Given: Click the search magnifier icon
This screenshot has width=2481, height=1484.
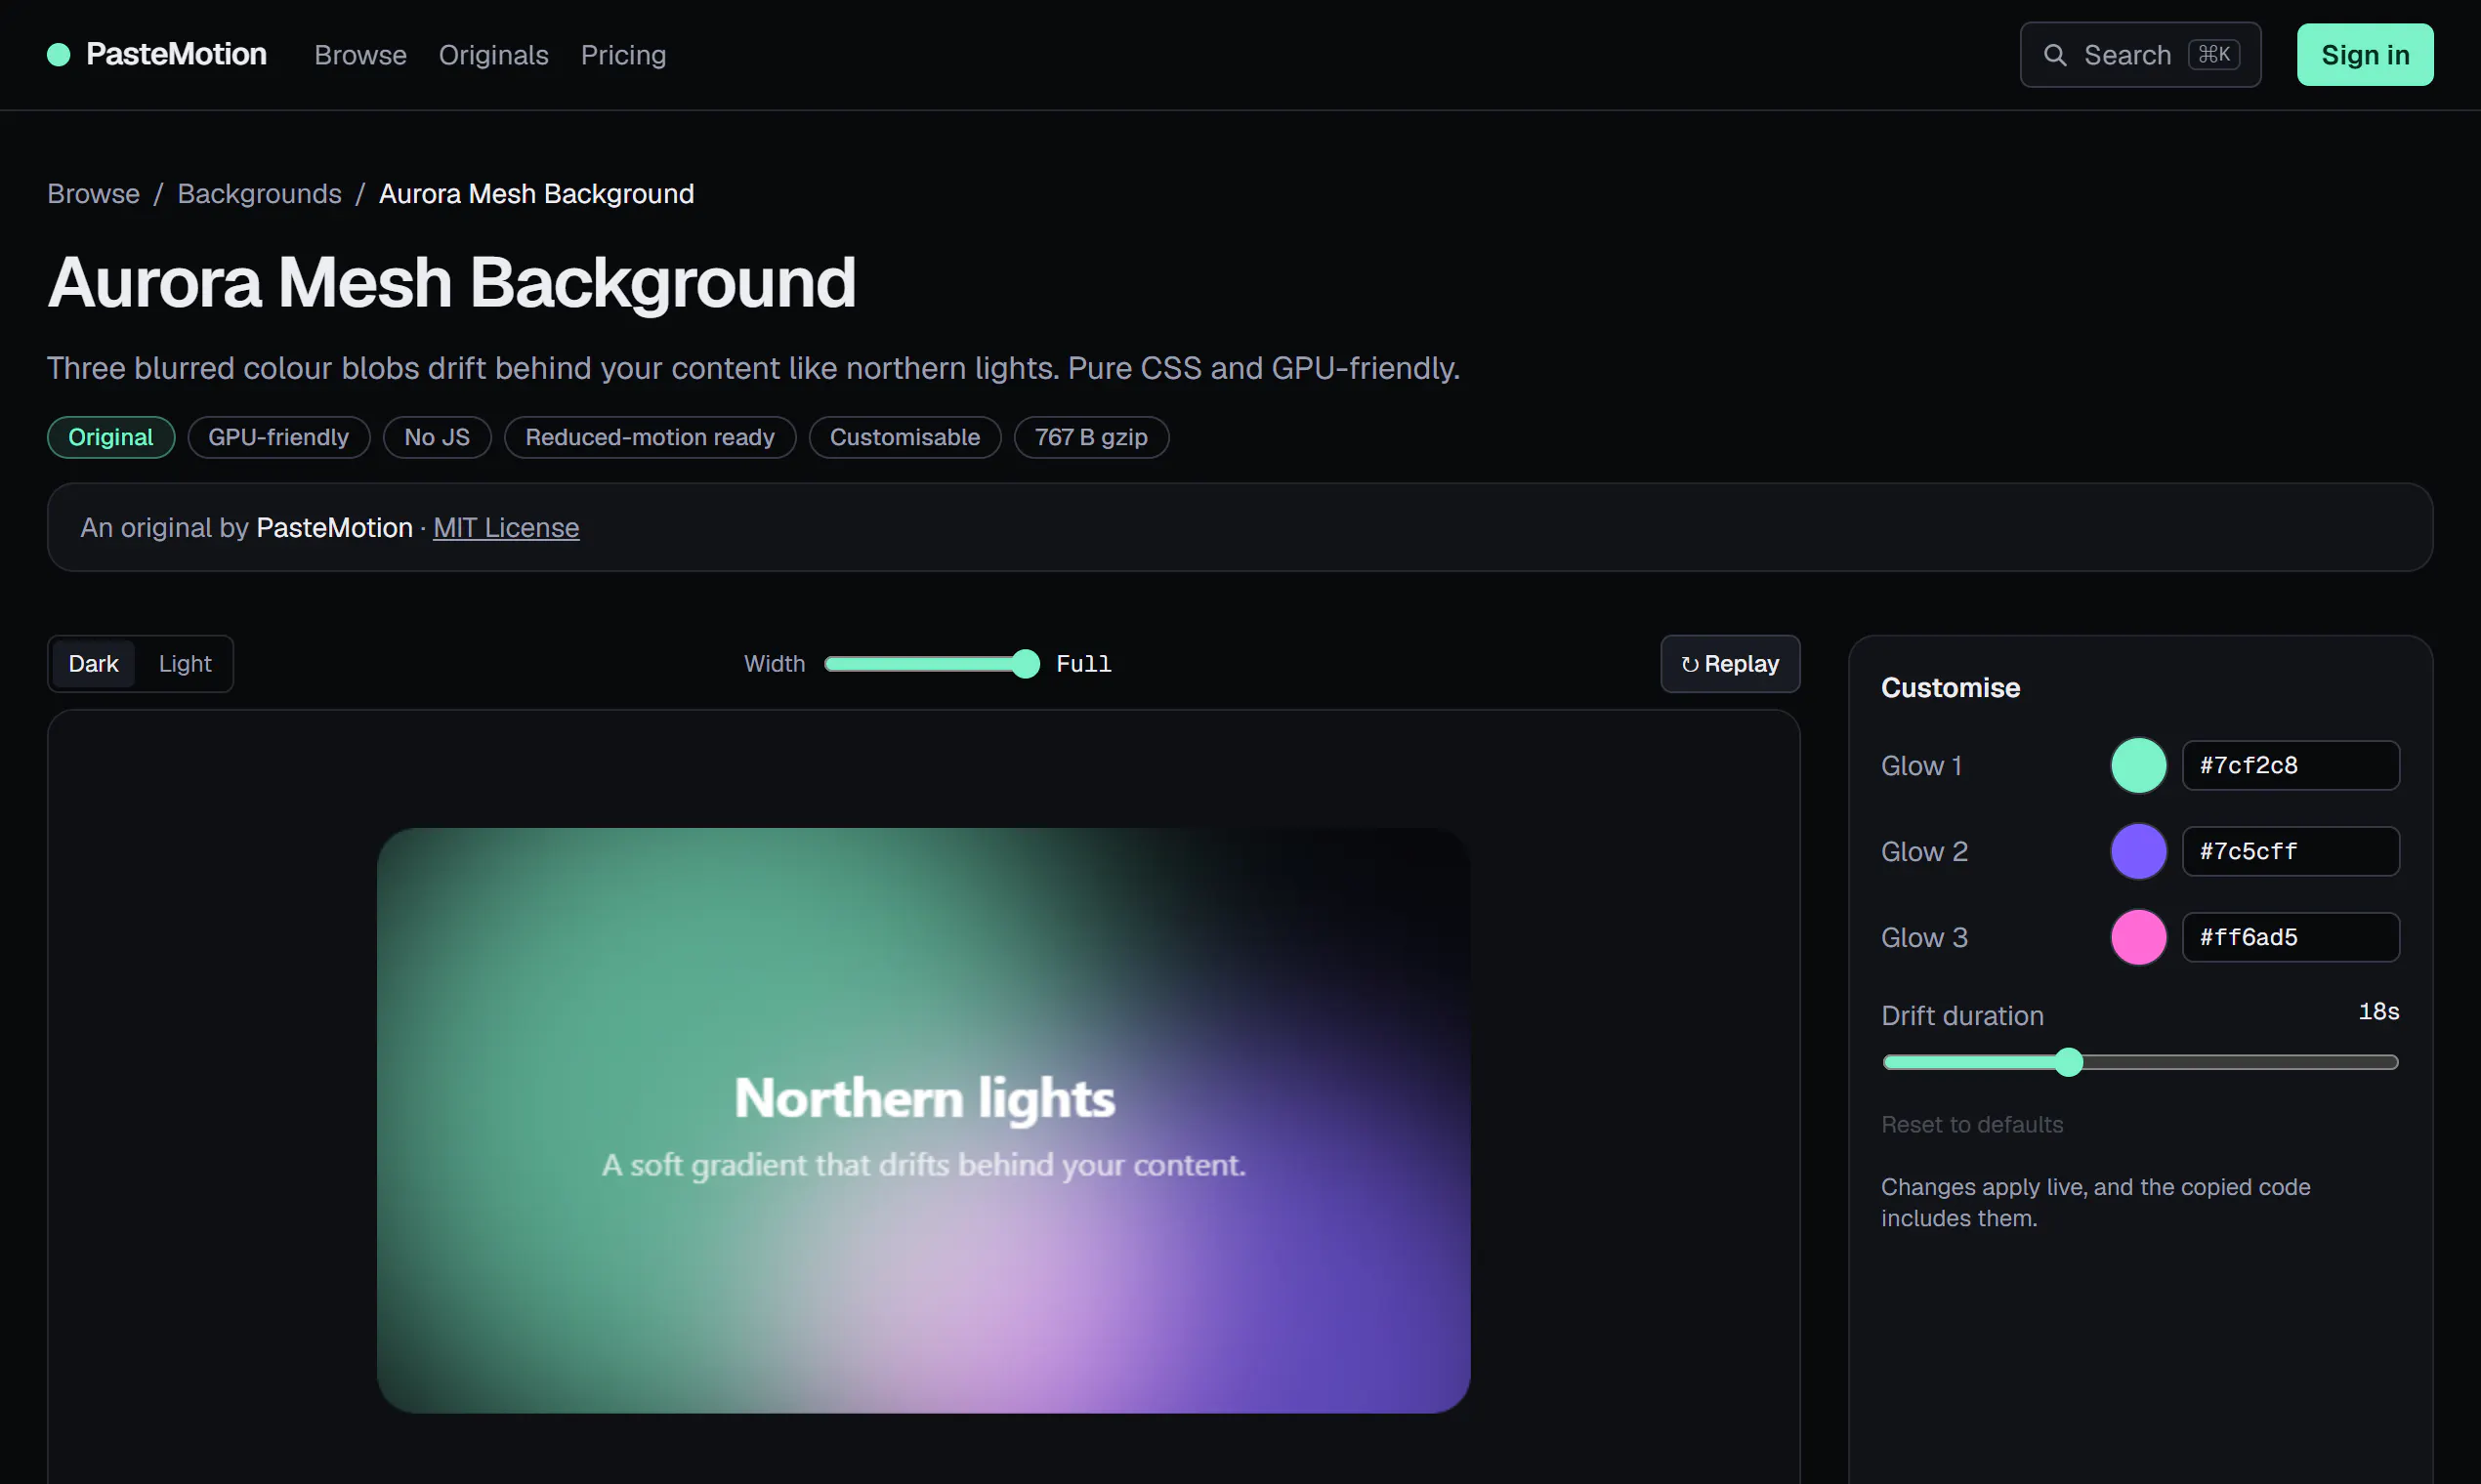Looking at the screenshot, I should (x=2054, y=55).
